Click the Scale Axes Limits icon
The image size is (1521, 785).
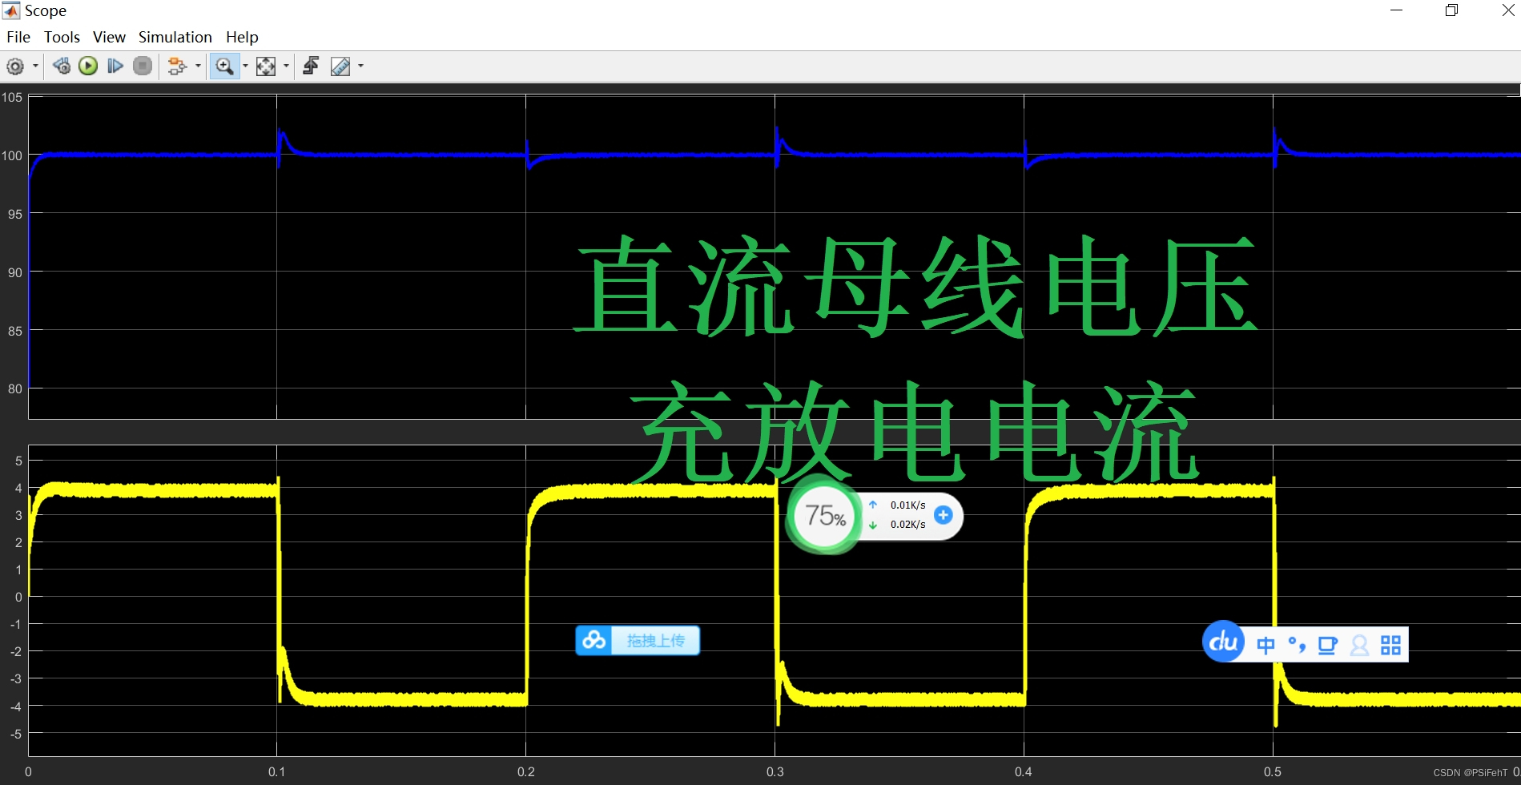(266, 66)
